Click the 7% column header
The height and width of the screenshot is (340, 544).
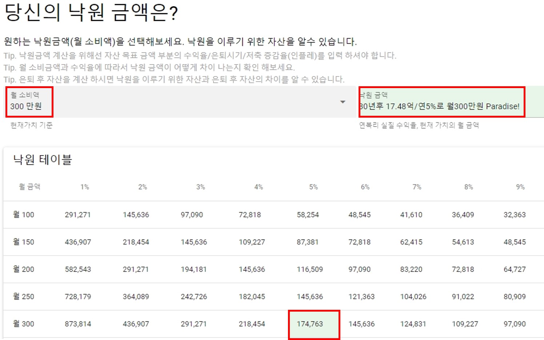(x=417, y=187)
